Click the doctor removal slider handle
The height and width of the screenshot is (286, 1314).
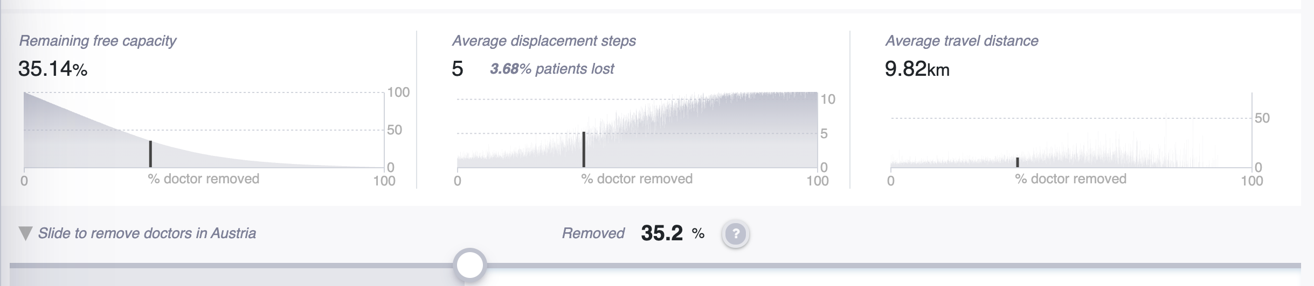tap(470, 265)
